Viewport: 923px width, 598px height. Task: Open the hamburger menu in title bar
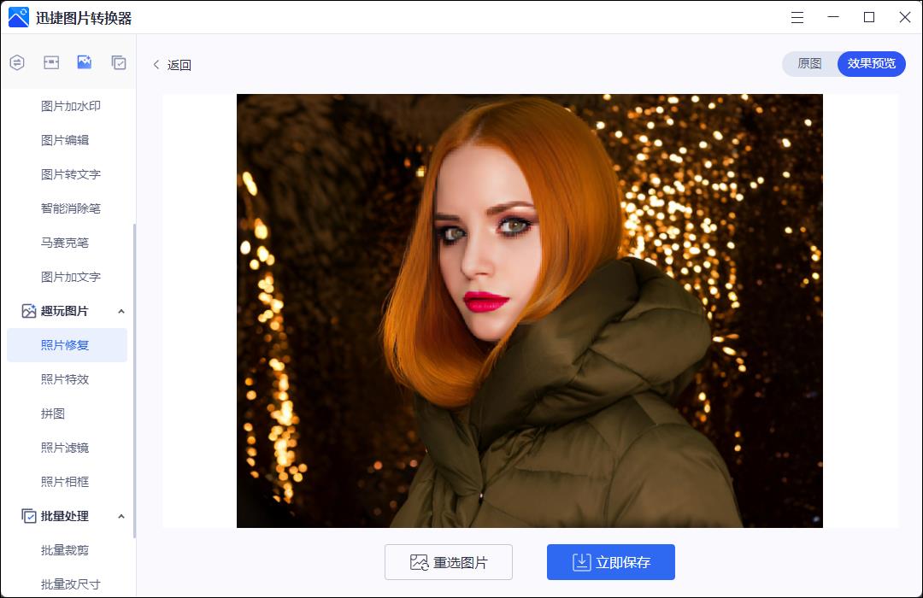click(797, 18)
